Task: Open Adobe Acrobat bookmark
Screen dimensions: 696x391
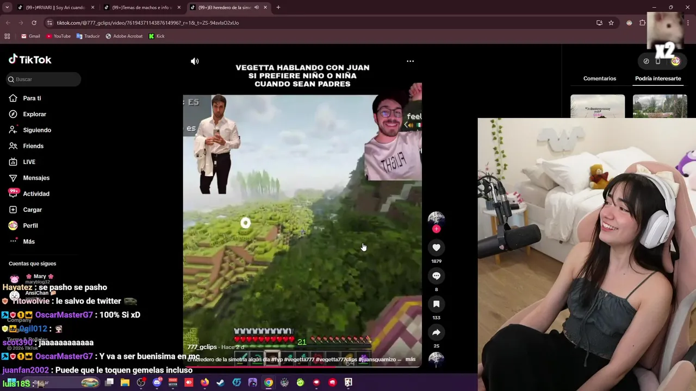Action: [124, 36]
